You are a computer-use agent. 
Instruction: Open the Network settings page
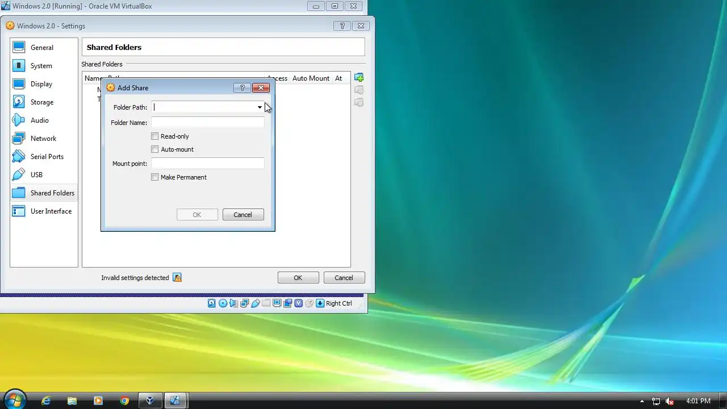coord(44,139)
